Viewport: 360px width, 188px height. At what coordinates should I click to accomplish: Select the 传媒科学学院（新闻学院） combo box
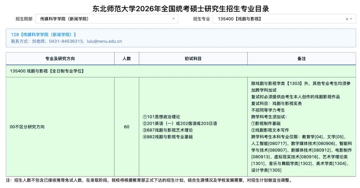[x=107, y=19]
